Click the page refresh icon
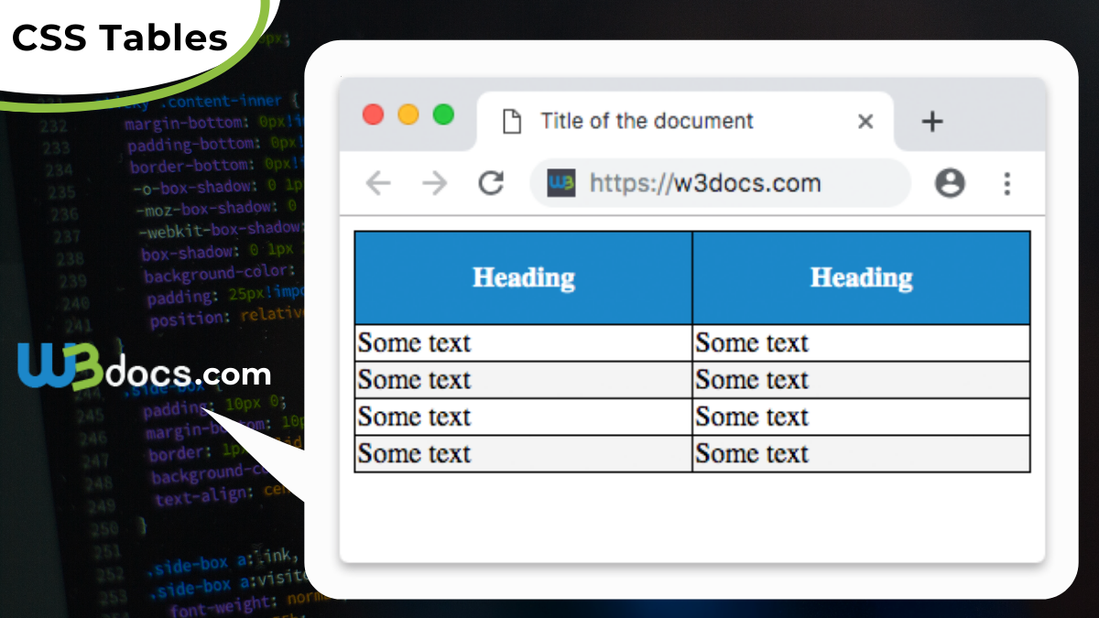Screen dimensions: 1099x618 [491, 183]
